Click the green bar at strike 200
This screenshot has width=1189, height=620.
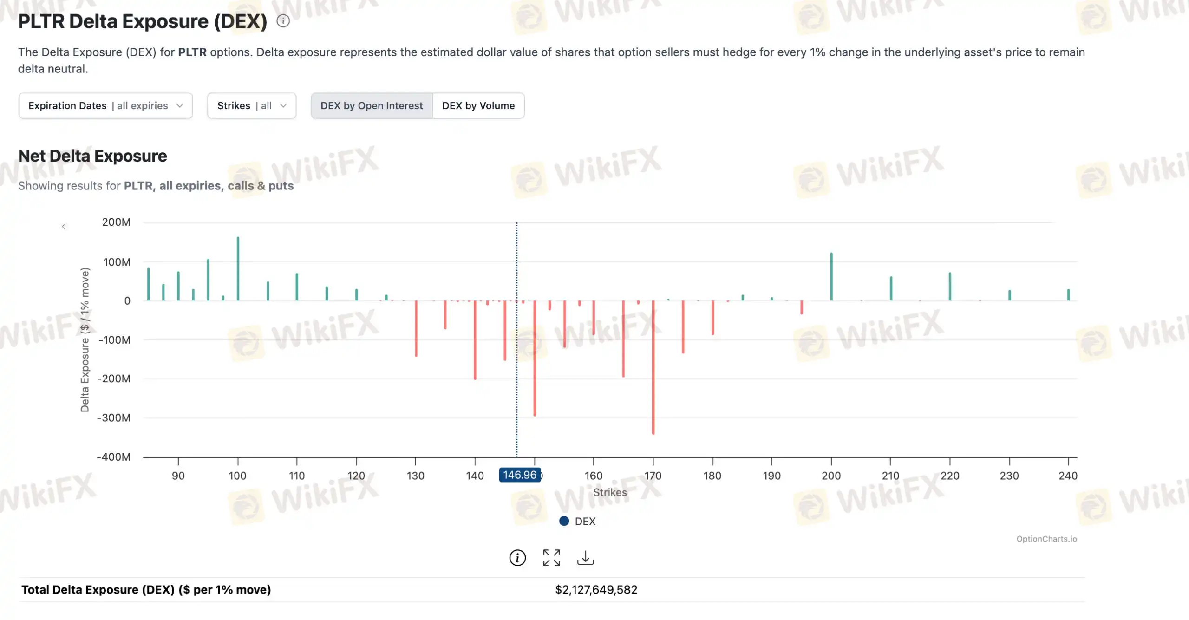point(831,277)
